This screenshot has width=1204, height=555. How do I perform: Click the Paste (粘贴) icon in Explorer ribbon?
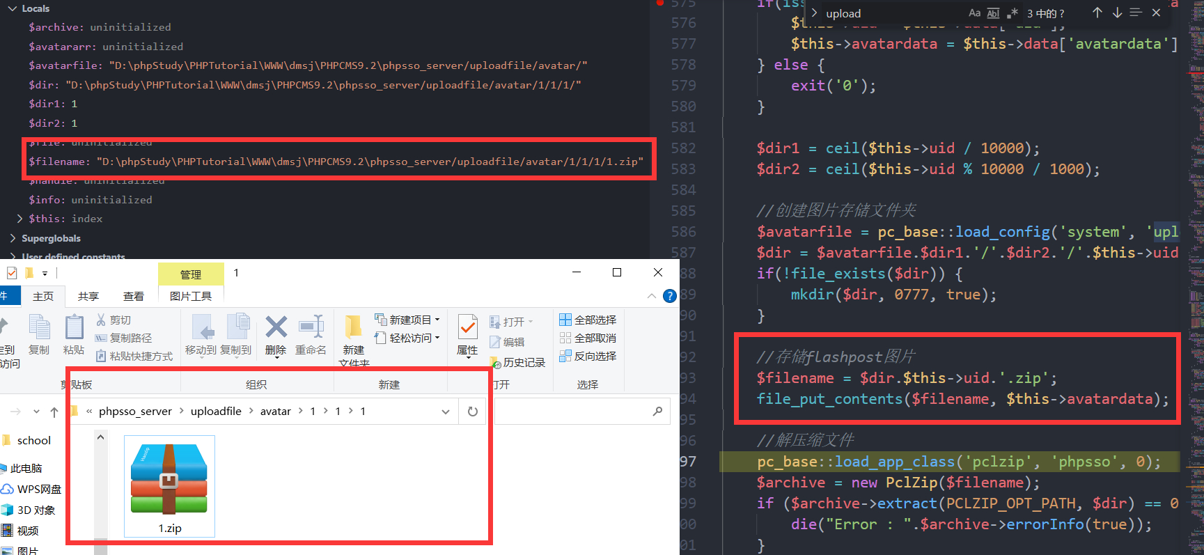(x=74, y=335)
